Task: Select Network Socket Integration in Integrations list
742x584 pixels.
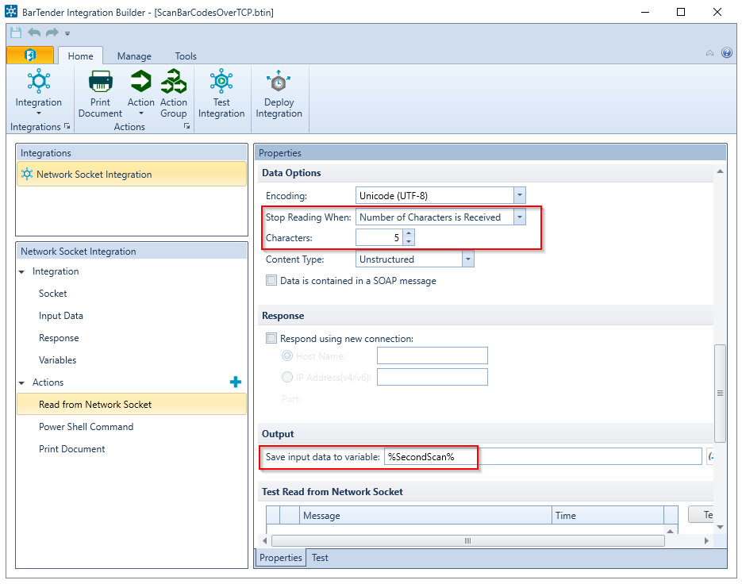Action: [x=132, y=174]
